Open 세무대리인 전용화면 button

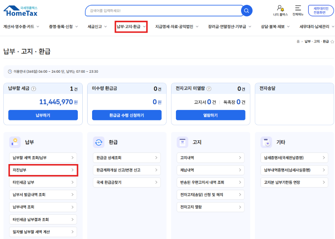(x=321, y=11)
